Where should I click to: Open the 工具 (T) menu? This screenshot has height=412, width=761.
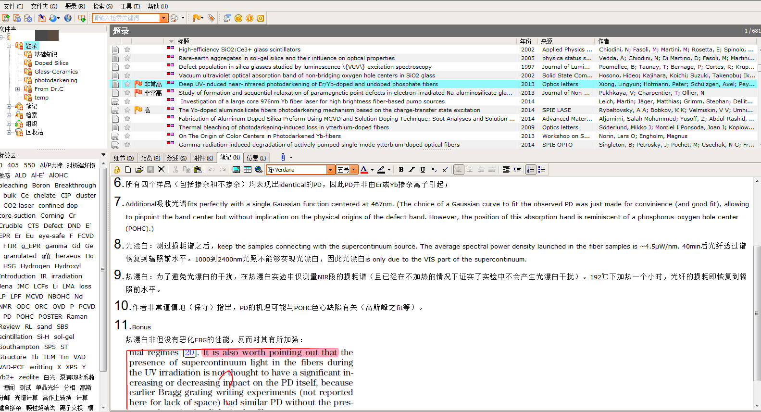point(130,6)
